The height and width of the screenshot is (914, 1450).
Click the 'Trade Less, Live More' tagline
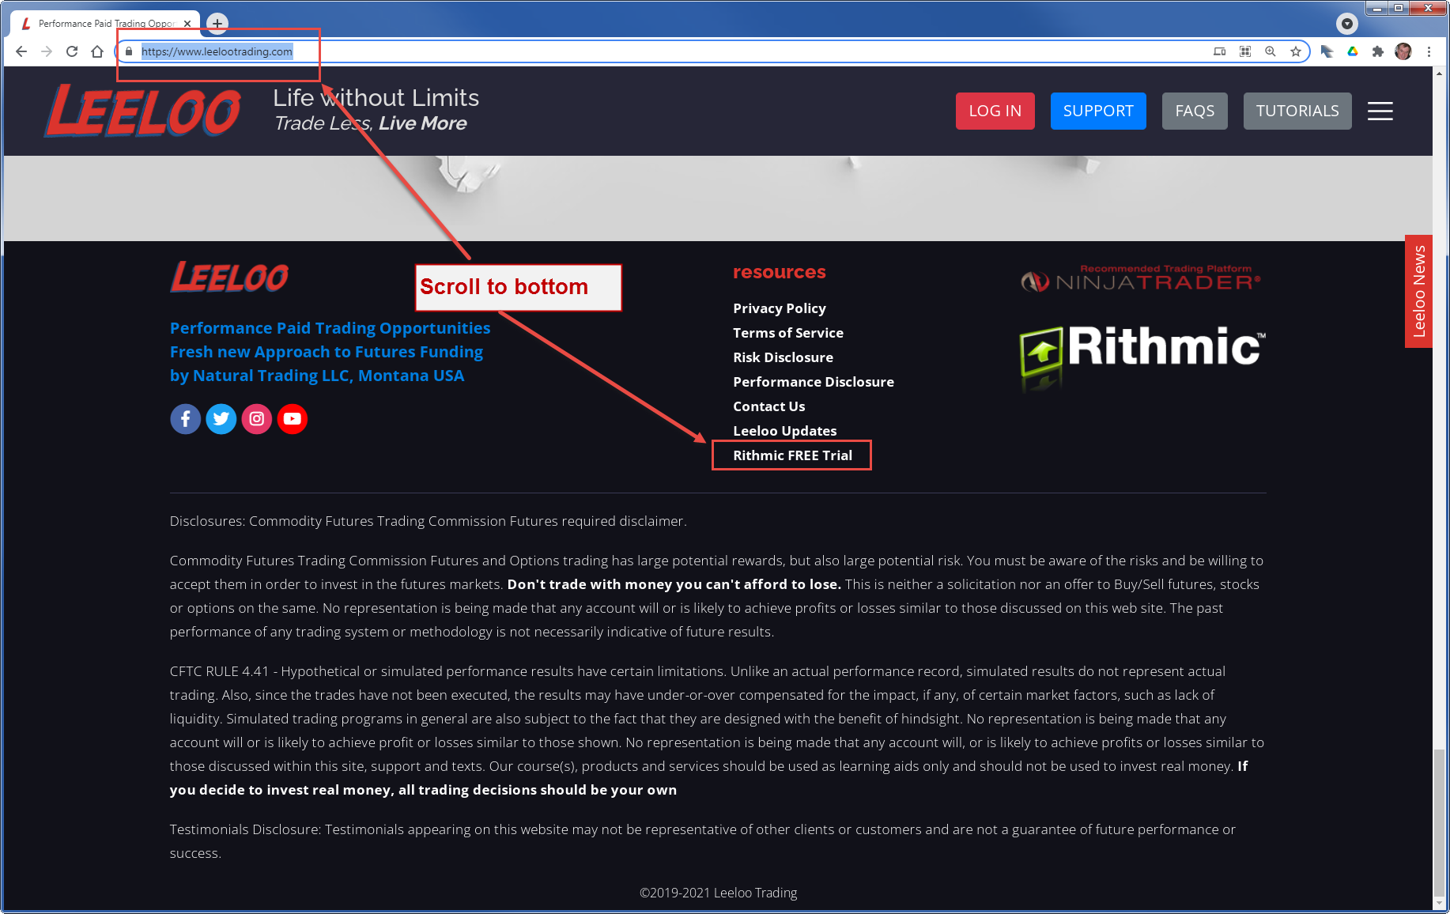tap(371, 123)
